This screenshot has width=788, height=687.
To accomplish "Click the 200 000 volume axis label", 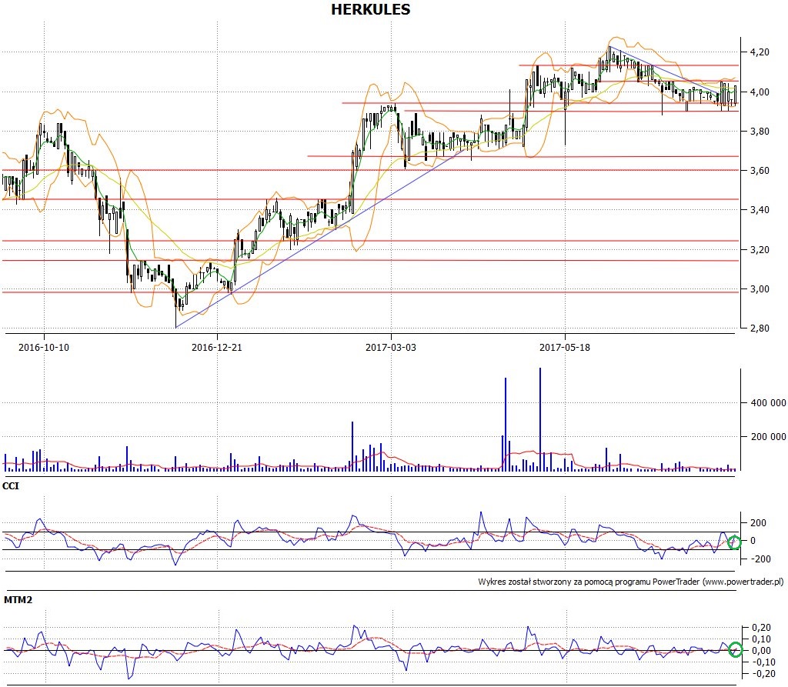I will pos(769,436).
